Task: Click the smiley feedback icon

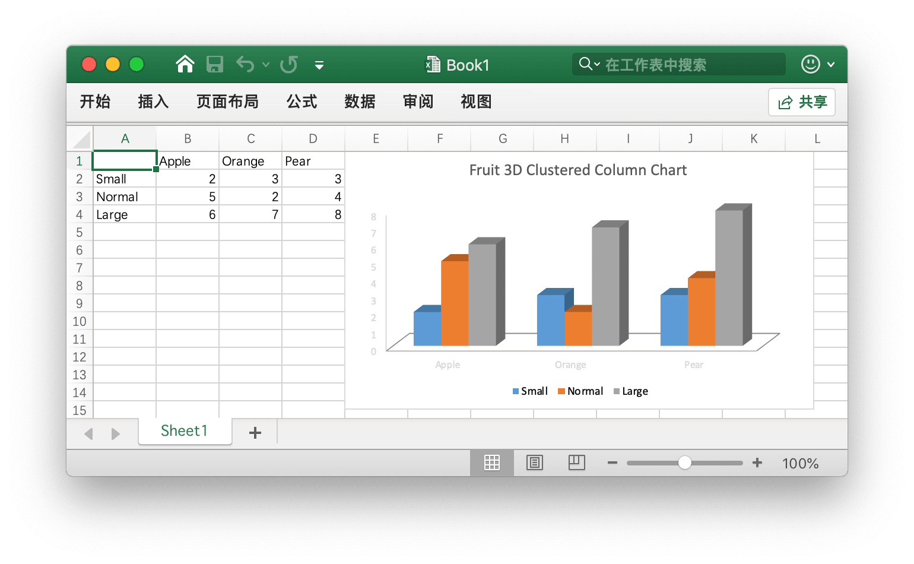Action: point(811,64)
